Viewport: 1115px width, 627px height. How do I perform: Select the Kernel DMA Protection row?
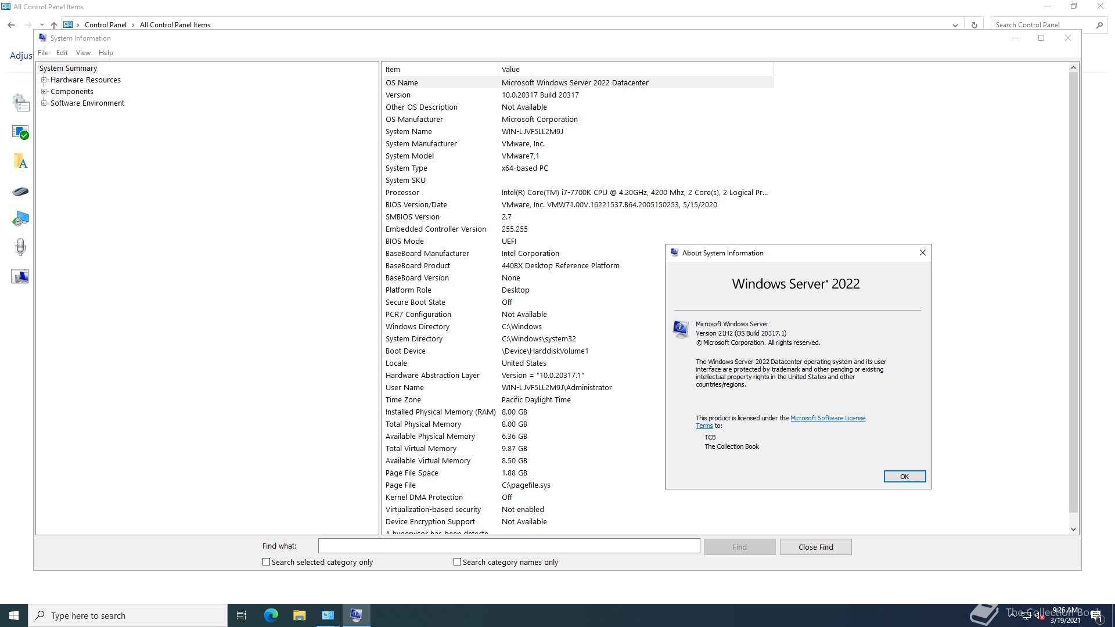578,497
